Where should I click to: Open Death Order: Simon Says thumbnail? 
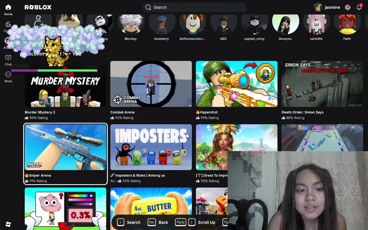point(322,84)
